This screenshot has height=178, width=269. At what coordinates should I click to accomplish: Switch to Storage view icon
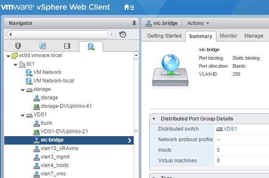coord(67,46)
